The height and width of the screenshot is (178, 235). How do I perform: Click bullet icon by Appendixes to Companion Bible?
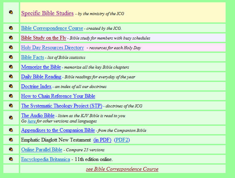[x=11, y=130]
